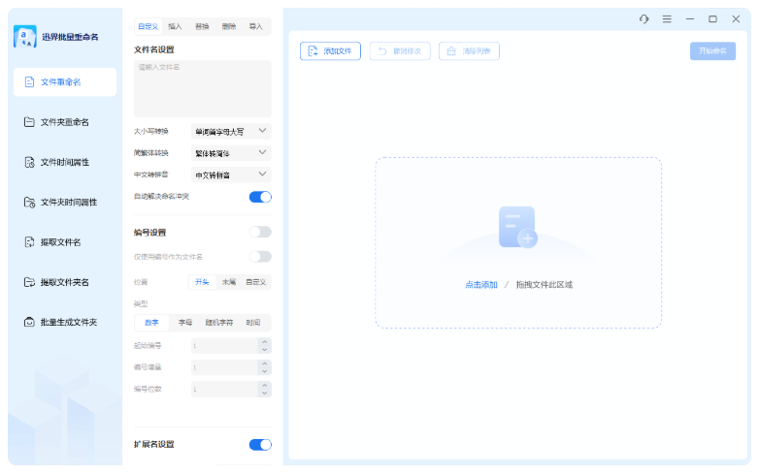Click the 点击添加 link
759x473 pixels.
tap(480, 285)
